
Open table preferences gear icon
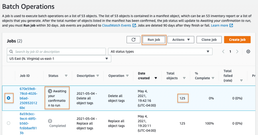click(x=248, y=51)
